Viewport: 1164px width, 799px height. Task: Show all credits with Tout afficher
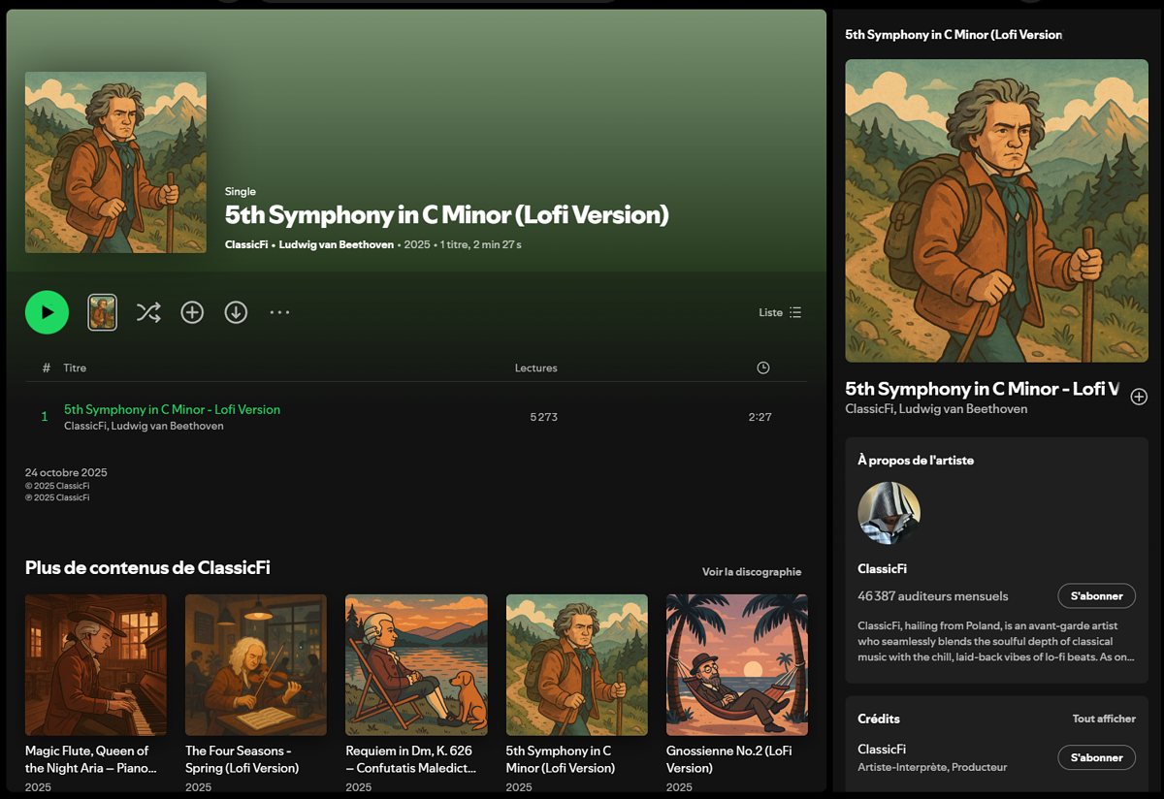coord(1104,719)
